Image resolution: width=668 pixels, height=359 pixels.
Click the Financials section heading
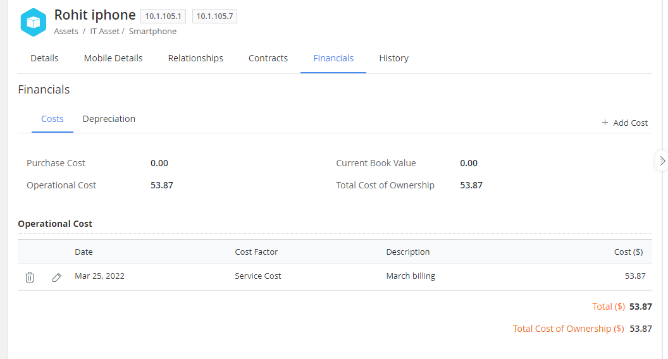pos(44,89)
